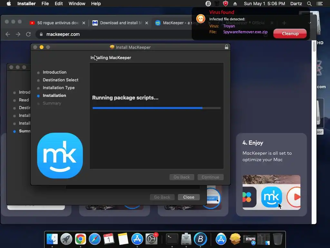Open the File menu

pyautogui.click(x=45, y=4)
